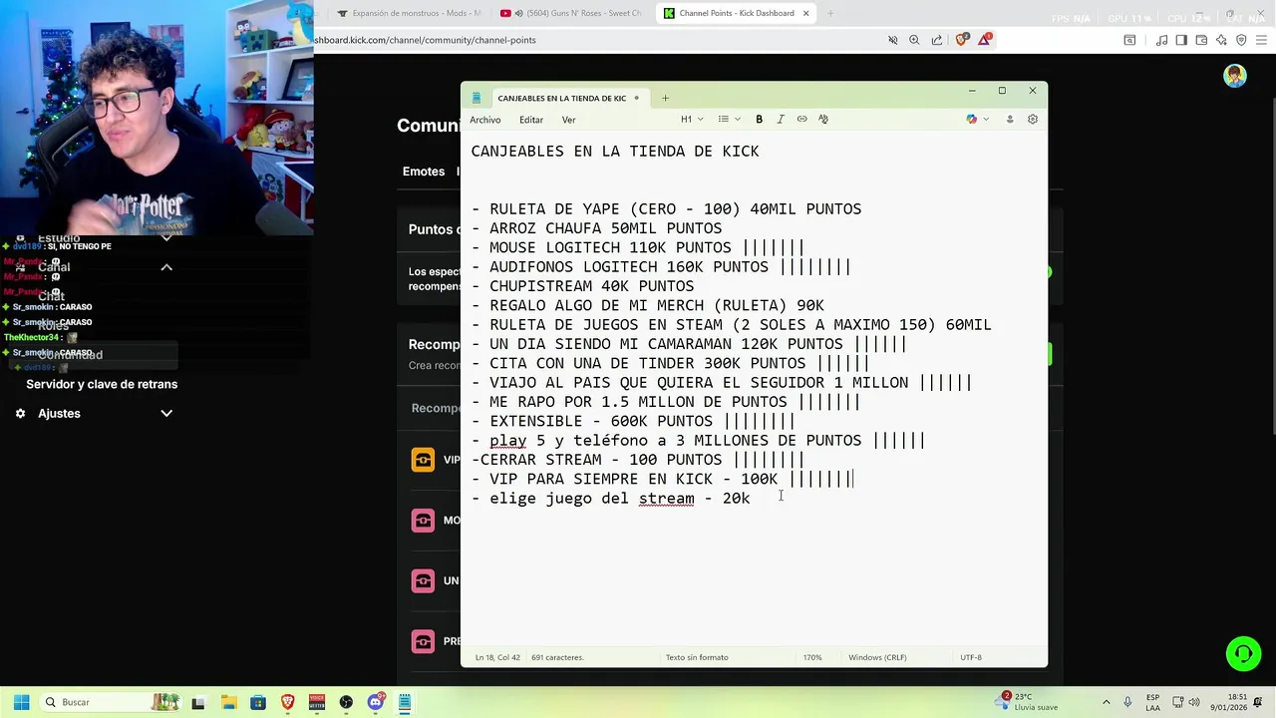1276x718 pixels.
Task: Click the line and column status indicator
Action: pos(497,657)
